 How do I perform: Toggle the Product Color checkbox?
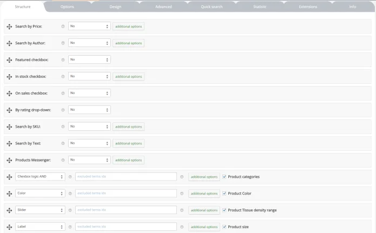point(225,194)
